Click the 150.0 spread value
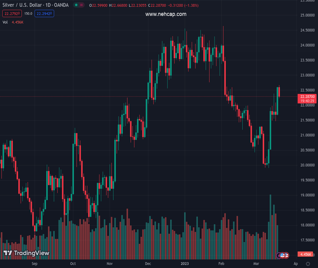Viewport: 318px width, 268px height. pos(28,13)
